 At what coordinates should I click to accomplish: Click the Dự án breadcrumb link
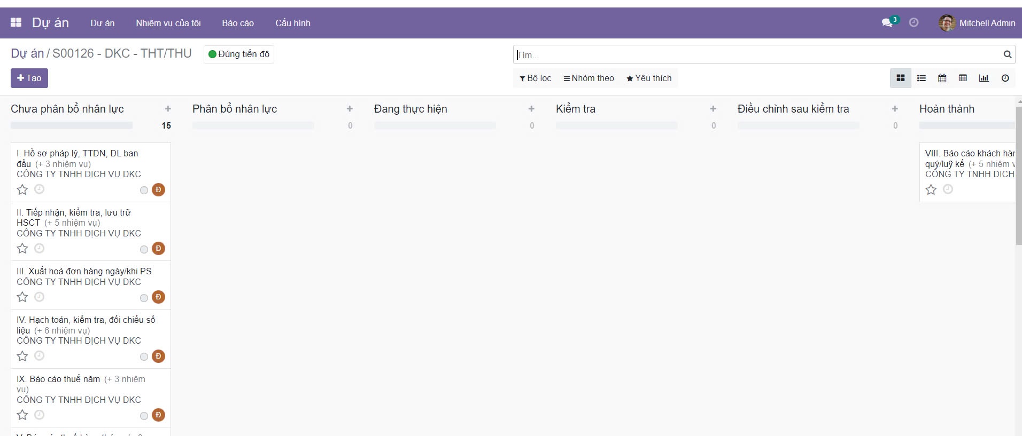(x=27, y=53)
